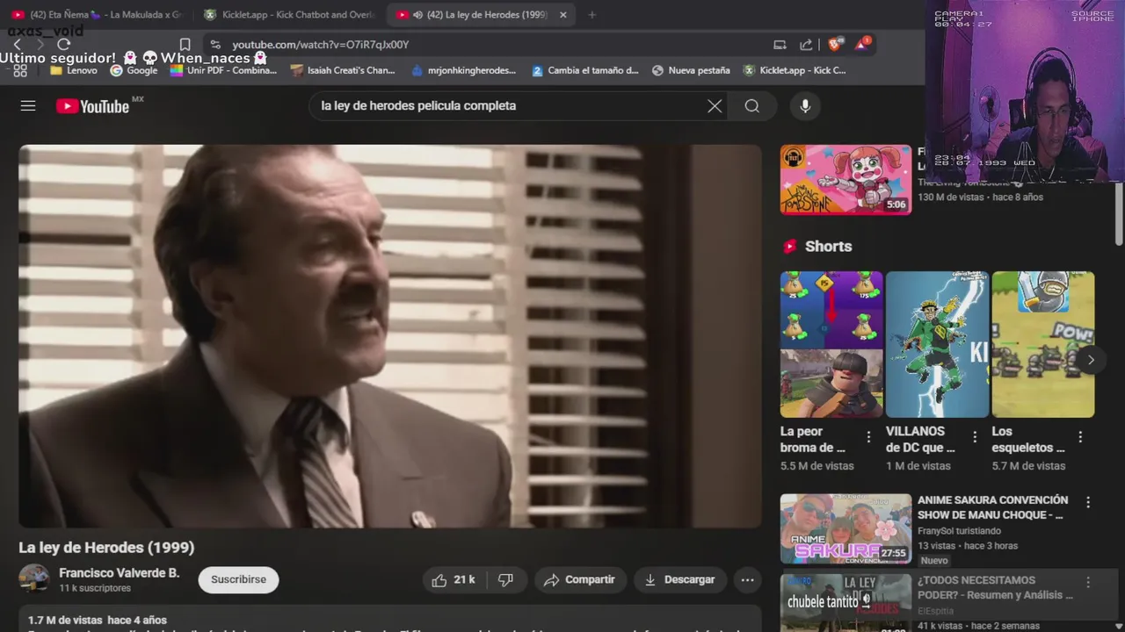Open the 'VILLANOS DE DC' short thumbnail
Screen dimensions: 1125x632
(x=937, y=344)
